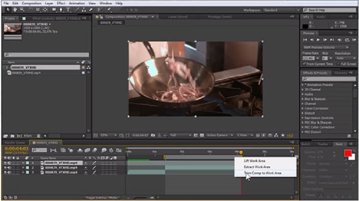
Task: Expand layer 1 properties triangle
Action: [23, 163]
